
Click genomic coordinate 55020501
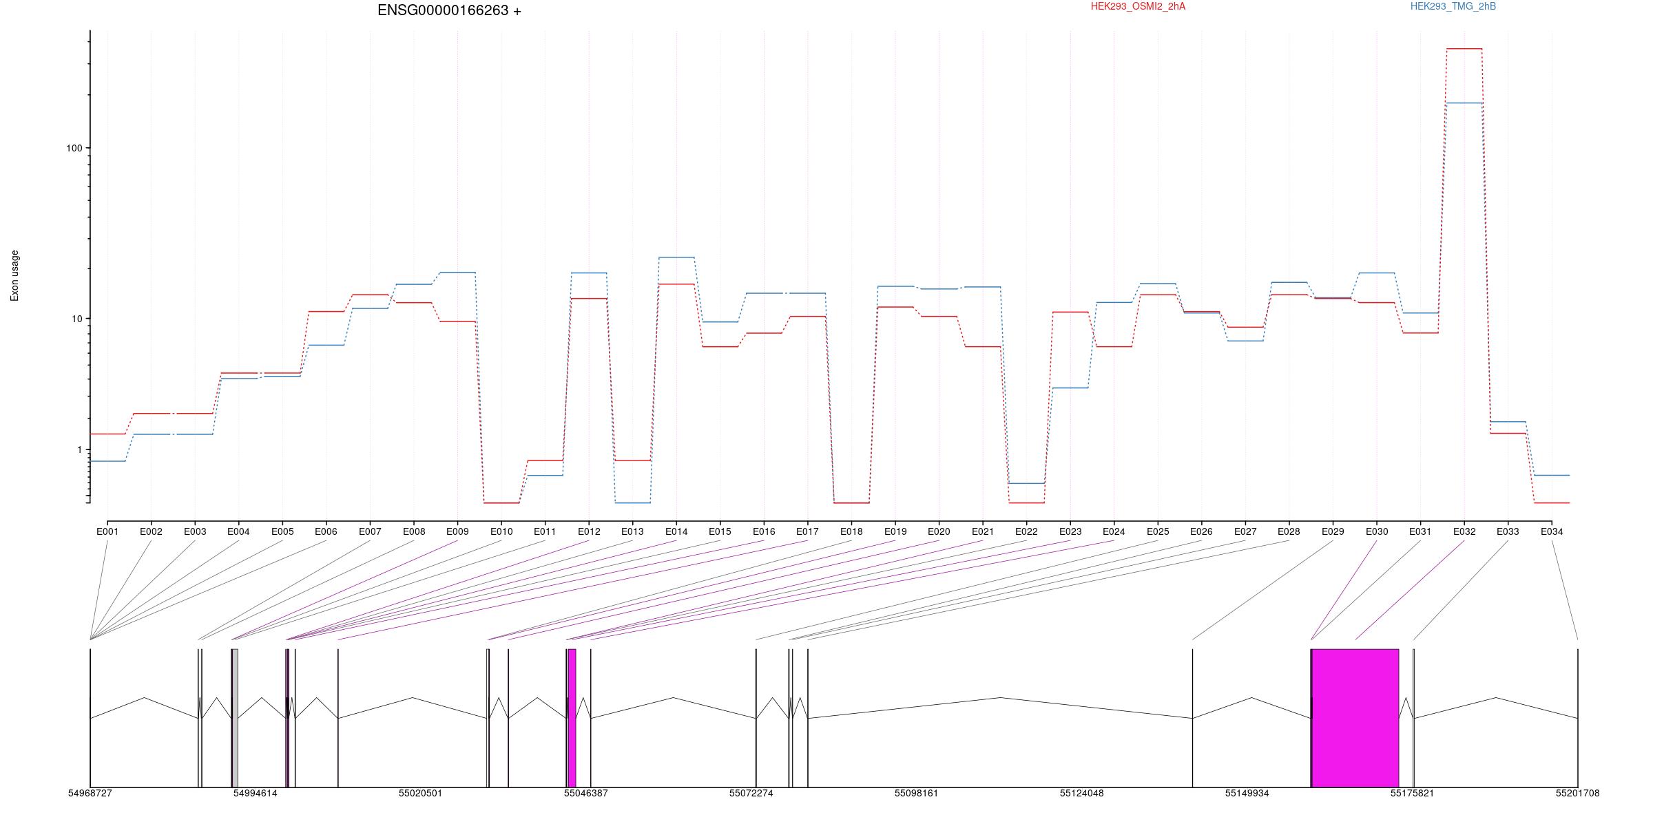[x=420, y=793]
